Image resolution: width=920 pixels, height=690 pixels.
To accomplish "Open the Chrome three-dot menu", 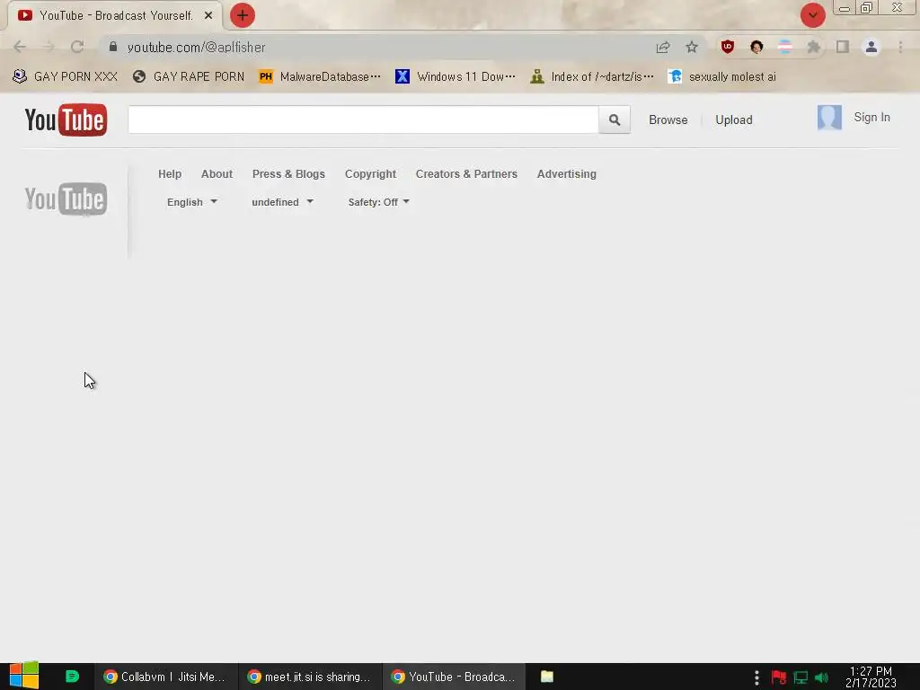I will (x=900, y=47).
